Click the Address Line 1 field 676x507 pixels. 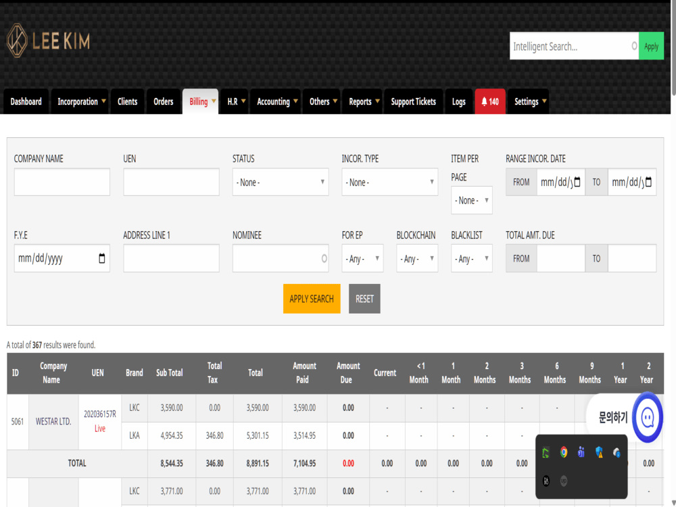pyautogui.click(x=171, y=258)
